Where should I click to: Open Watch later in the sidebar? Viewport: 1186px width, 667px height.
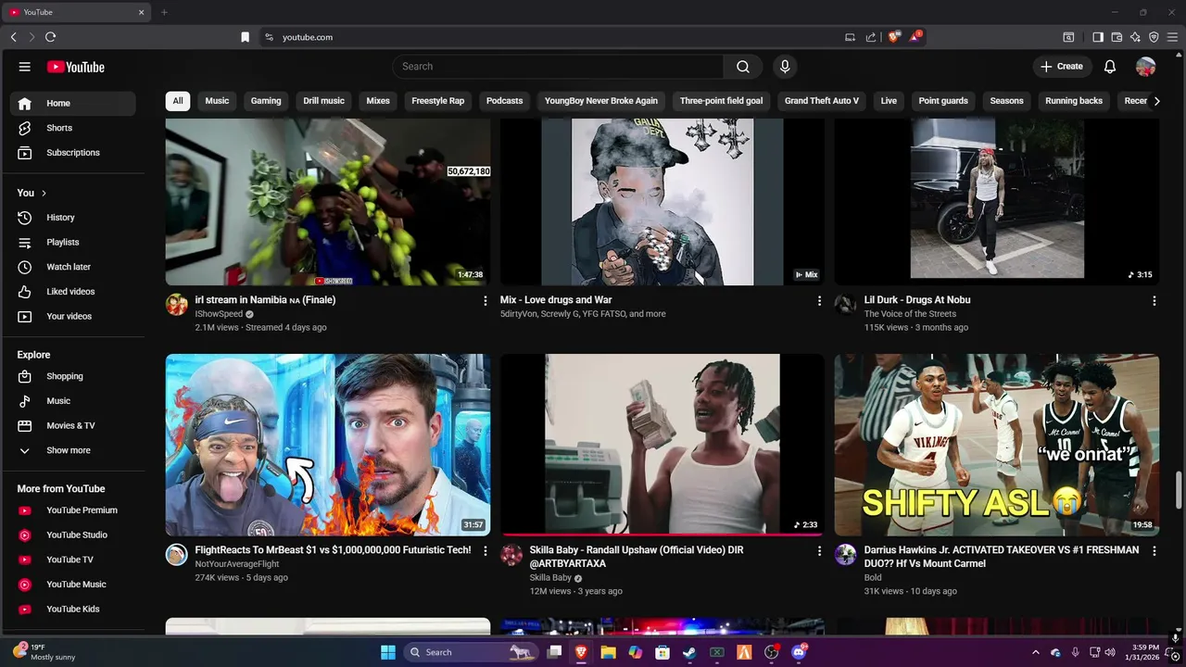[72, 267]
